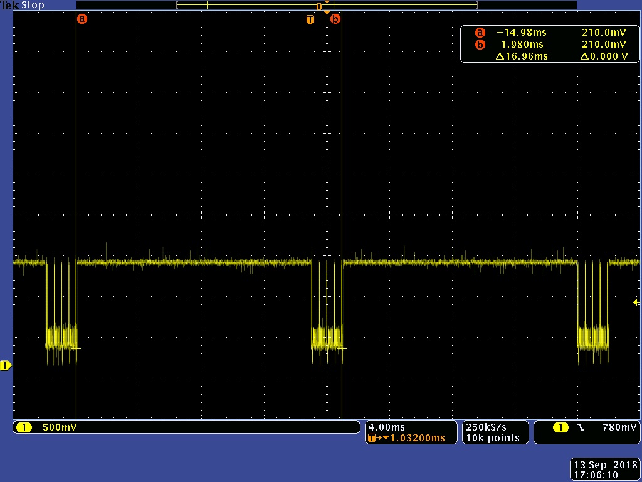
Task: Click the record view bar at top
Action: [327, 5]
